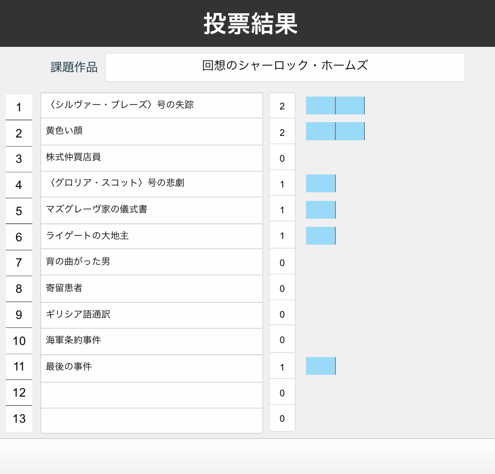This screenshot has height=474, width=495.
Task: Select the 株式仲買店員 entry field
Action: coord(151,158)
